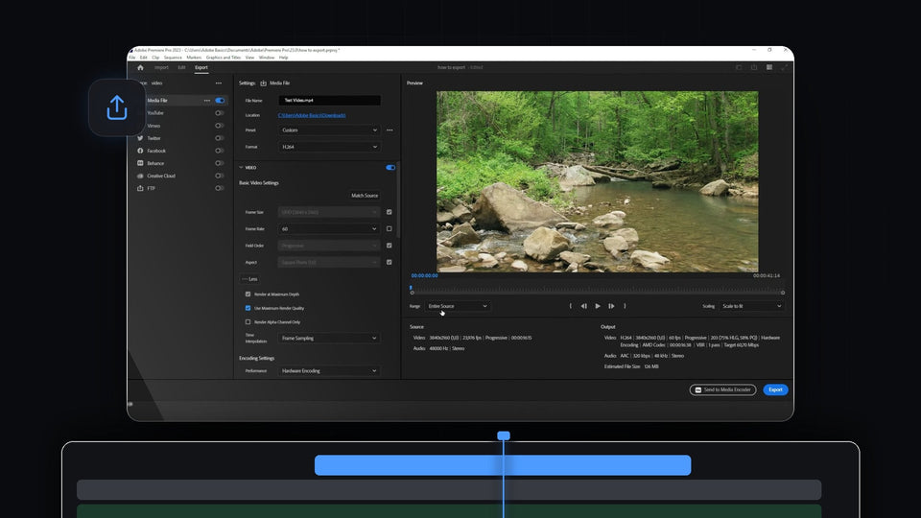This screenshot has height=518, width=921.
Task: Toggle Render at Maximum Depth checkbox
Action: 248,294
